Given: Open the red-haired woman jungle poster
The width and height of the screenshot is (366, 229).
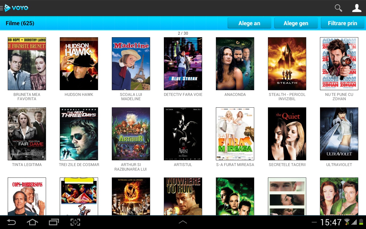Looking at the screenshot, I should pos(339,196).
